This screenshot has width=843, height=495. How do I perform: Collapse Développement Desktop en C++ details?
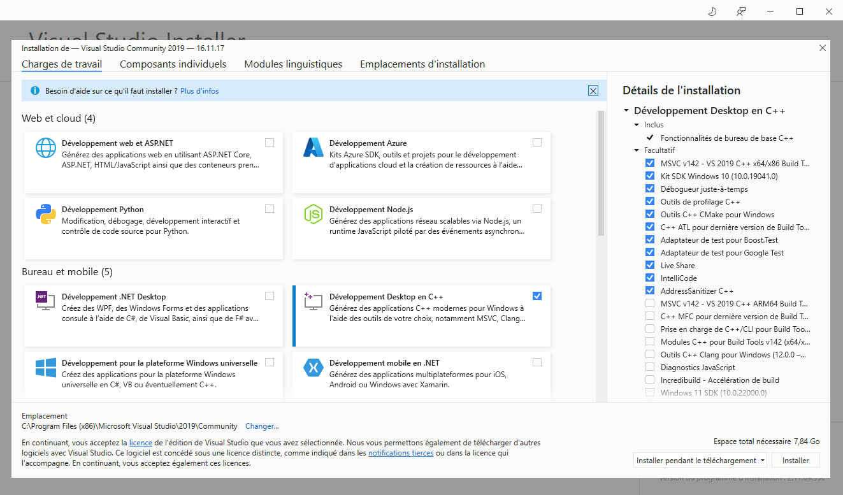click(x=626, y=110)
